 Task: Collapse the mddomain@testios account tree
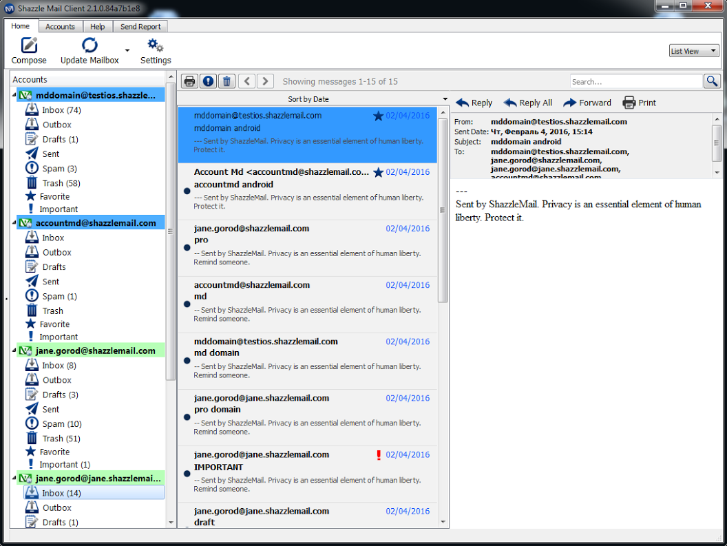tap(14, 95)
